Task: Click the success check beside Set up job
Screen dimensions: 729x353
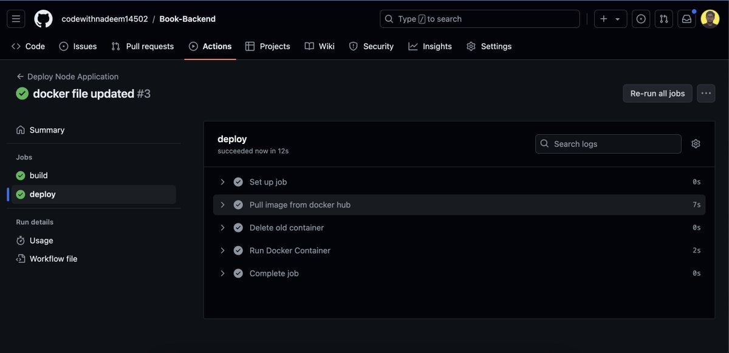Action: 238,182
